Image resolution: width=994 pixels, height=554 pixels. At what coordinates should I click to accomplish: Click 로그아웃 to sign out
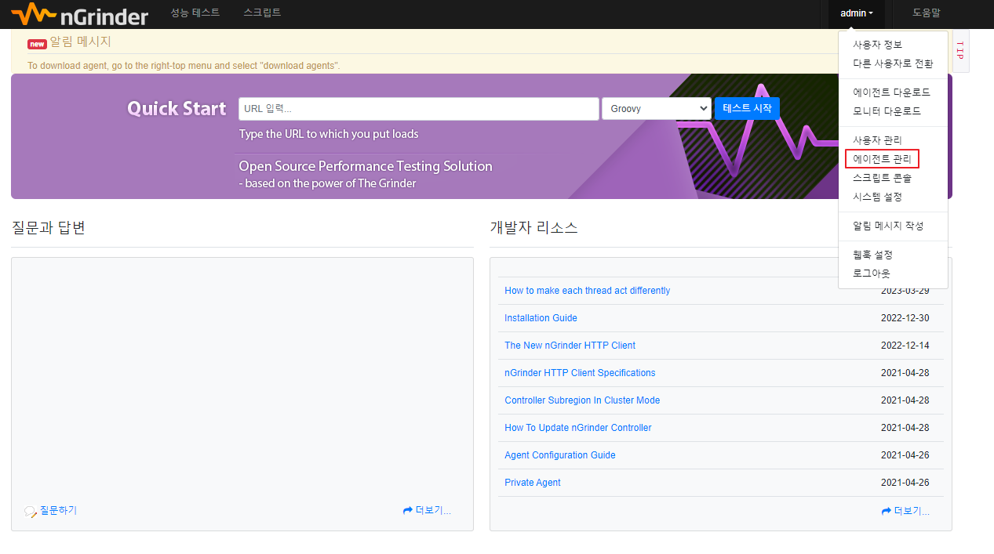click(872, 273)
